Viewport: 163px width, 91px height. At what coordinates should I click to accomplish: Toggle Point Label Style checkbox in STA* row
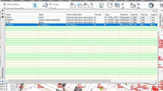click(x=67, y=17)
